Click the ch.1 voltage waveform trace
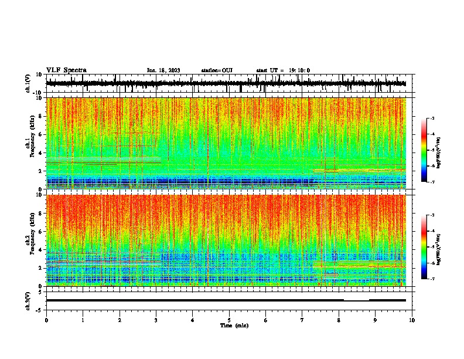Image resolution: width=464 pixels, height=359 pixels. (x=226, y=83)
